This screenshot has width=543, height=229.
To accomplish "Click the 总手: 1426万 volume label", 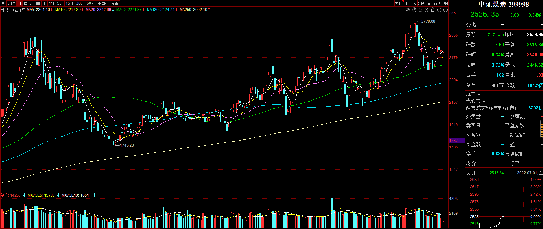I will (12, 195).
